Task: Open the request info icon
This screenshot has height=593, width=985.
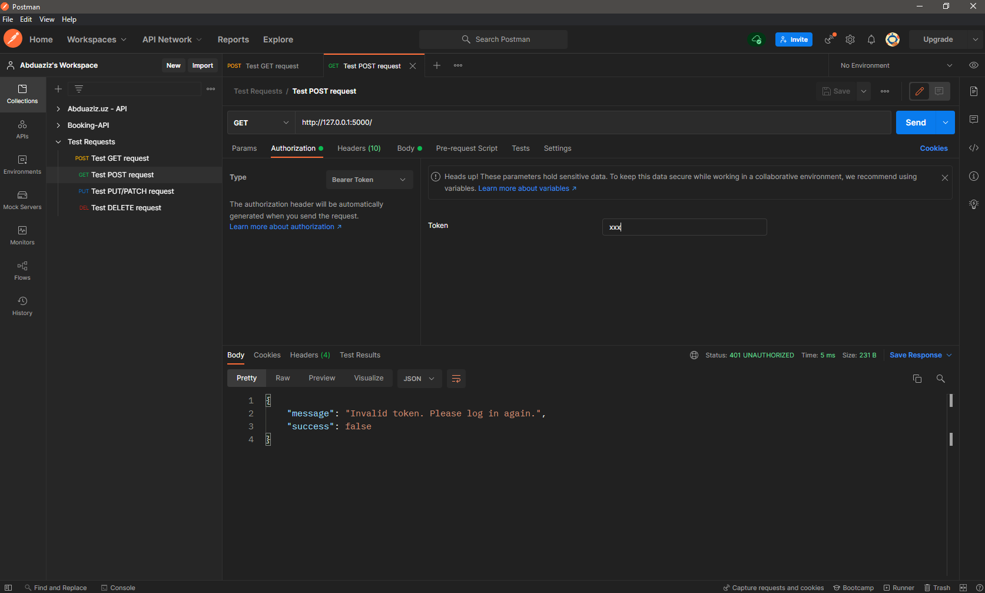Action: [974, 176]
